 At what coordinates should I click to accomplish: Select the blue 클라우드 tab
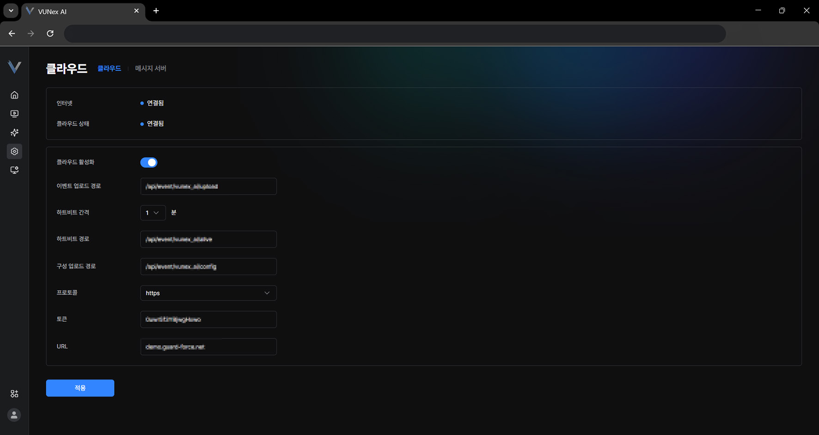click(x=109, y=68)
